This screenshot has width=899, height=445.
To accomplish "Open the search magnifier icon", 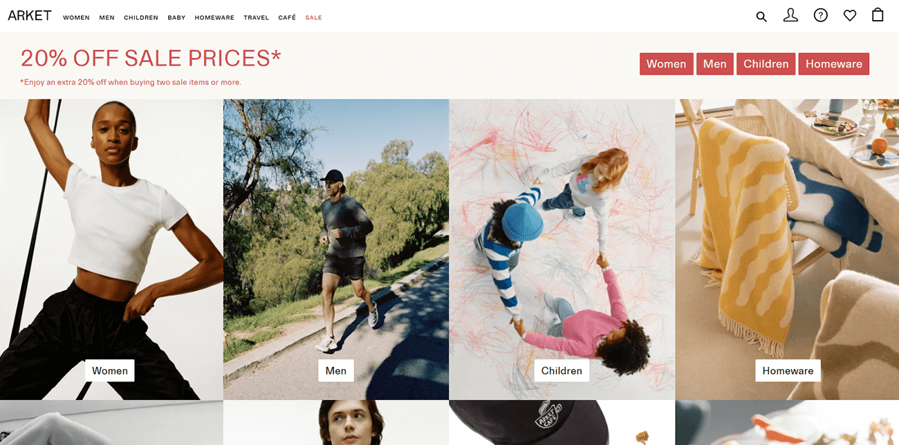I will pos(761,17).
